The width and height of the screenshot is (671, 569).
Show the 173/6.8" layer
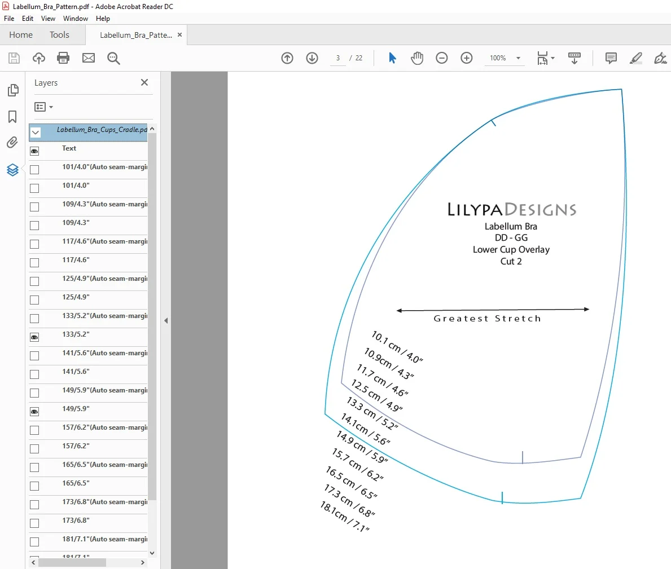click(34, 523)
